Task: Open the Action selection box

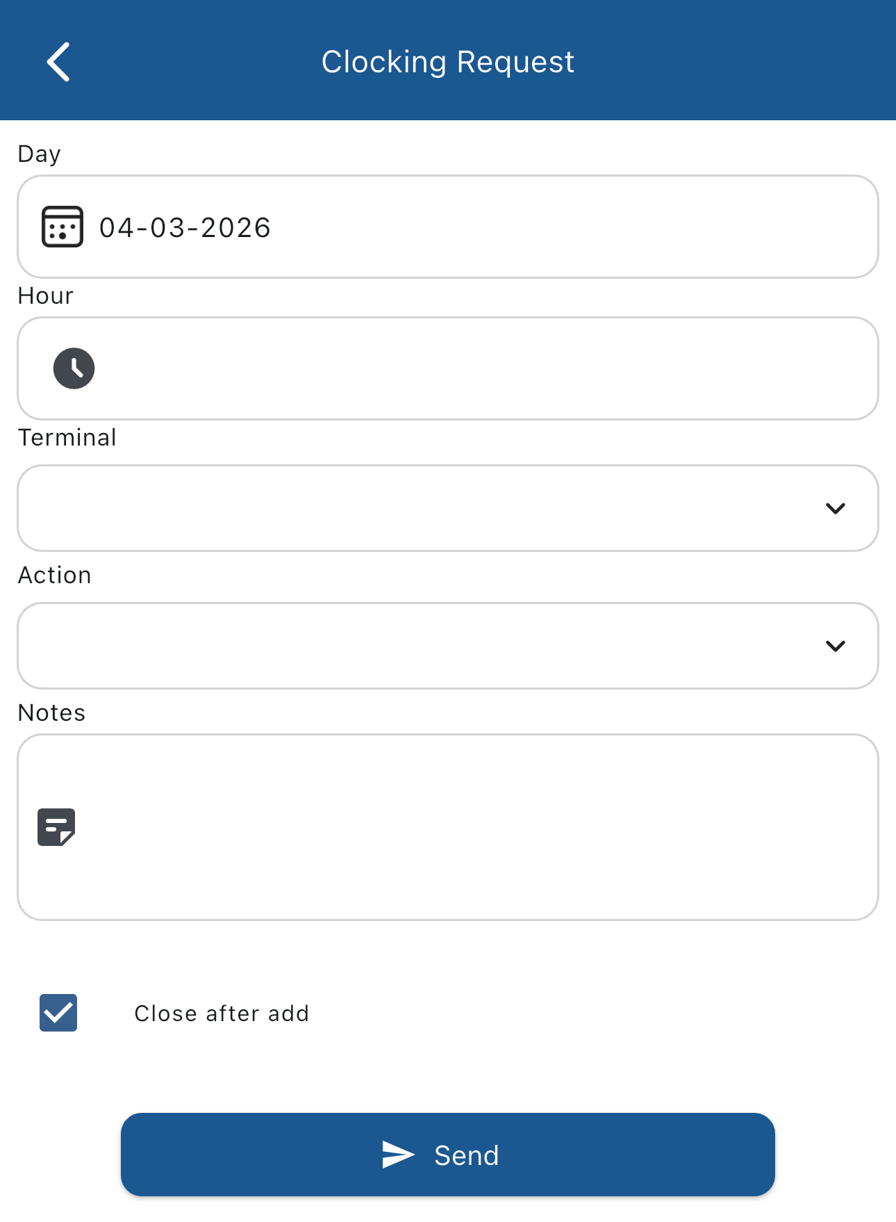Action: point(417,646)
